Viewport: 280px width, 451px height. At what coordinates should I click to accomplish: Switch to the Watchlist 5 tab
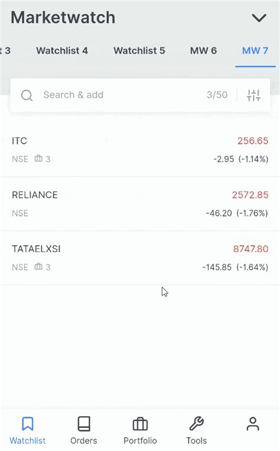pyautogui.click(x=139, y=51)
